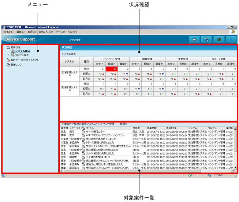Open the ファイル(F) menu
Screen dimensions: 239x202
pos(8,32)
